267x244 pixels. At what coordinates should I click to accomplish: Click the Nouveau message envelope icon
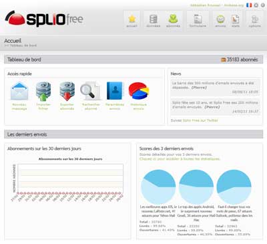coord(19,91)
